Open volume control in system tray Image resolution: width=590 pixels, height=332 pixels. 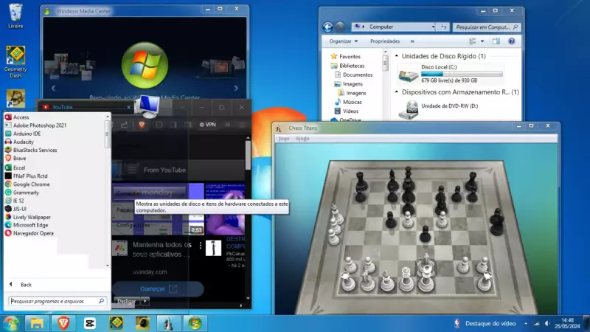point(547,324)
